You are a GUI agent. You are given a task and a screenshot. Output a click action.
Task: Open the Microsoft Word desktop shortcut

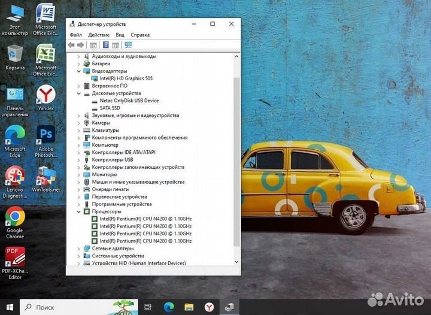pos(45,20)
